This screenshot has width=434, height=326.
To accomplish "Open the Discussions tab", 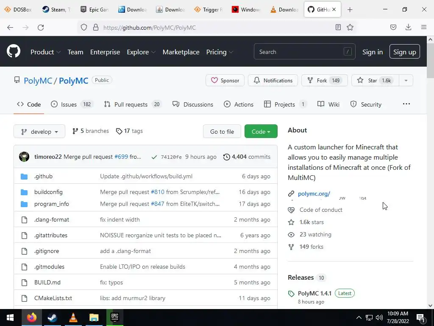I will tap(193, 104).
